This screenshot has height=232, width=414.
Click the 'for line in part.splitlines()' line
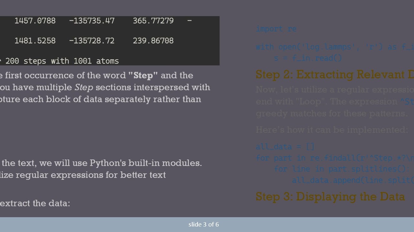tap(342, 169)
